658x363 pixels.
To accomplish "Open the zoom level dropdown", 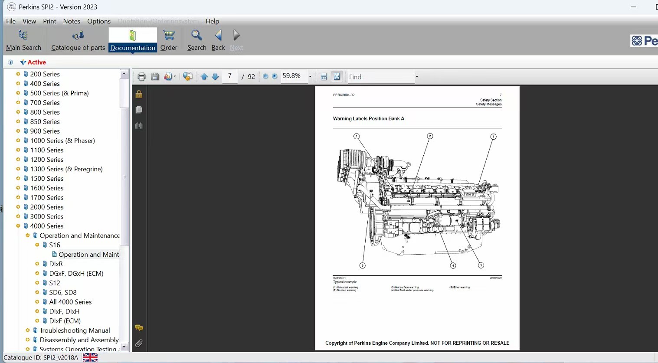I will coord(309,76).
